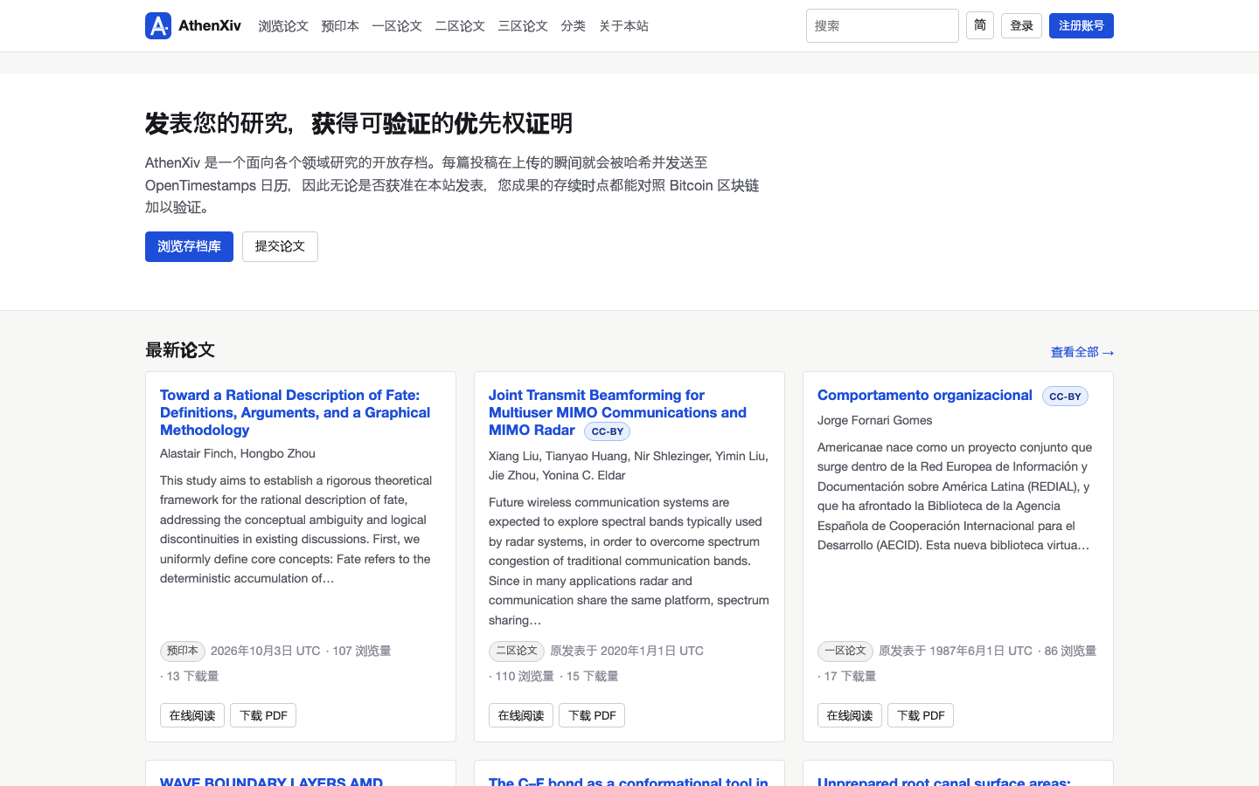Click CC-BY badge beside Comportamento organizacional
This screenshot has height=786, width=1259.
tap(1065, 396)
